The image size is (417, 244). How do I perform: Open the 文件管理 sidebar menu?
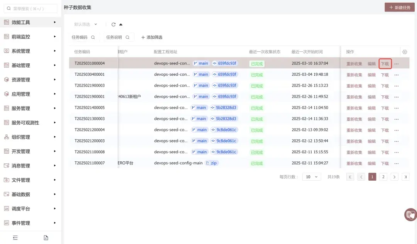(31, 180)
